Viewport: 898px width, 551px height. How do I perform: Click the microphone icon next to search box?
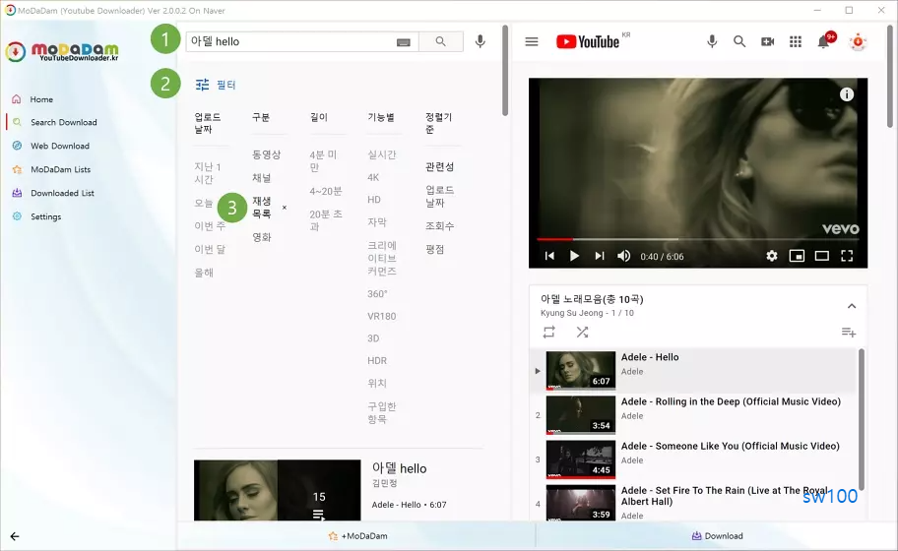(480, 41)
